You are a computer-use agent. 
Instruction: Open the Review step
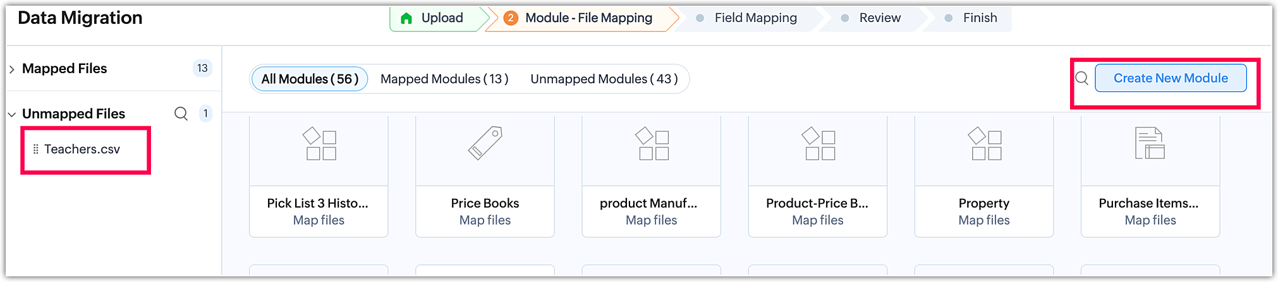[x=879, y=18]
